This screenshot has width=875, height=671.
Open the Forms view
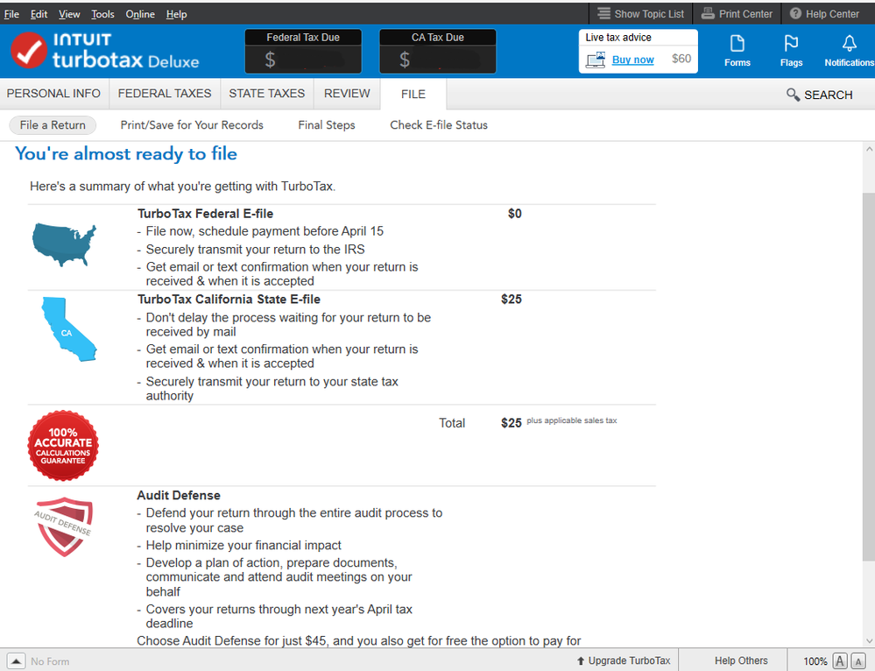coord(737,51)
